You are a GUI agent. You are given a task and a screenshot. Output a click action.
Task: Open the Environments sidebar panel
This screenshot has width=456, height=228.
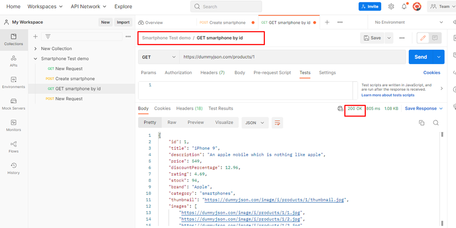click(14, 82)
